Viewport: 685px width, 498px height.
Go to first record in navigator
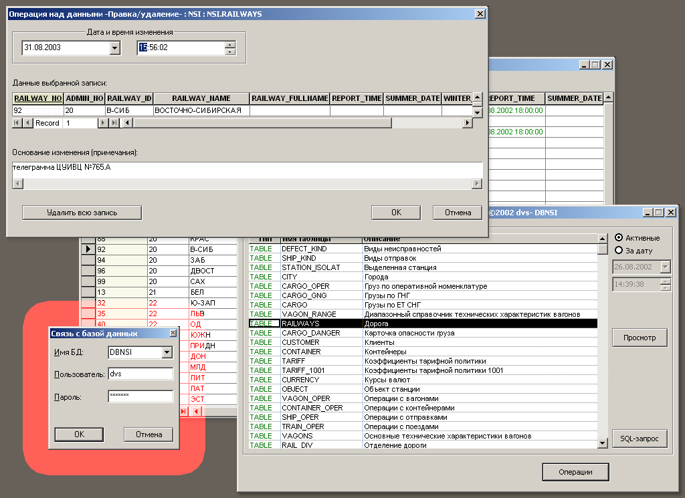pos(17,123)
